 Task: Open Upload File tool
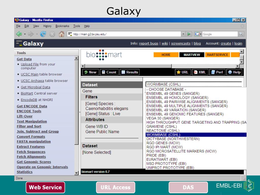click(x=30, y=64)
